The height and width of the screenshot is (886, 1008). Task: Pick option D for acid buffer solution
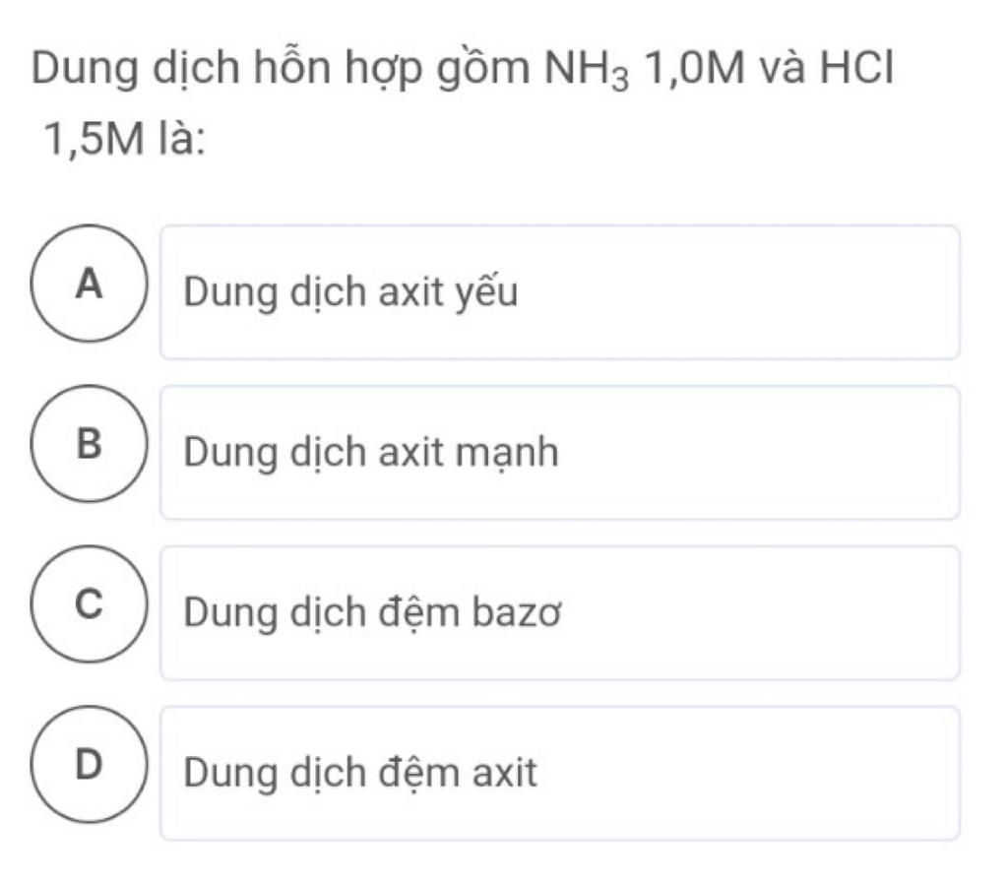point(90,765)
